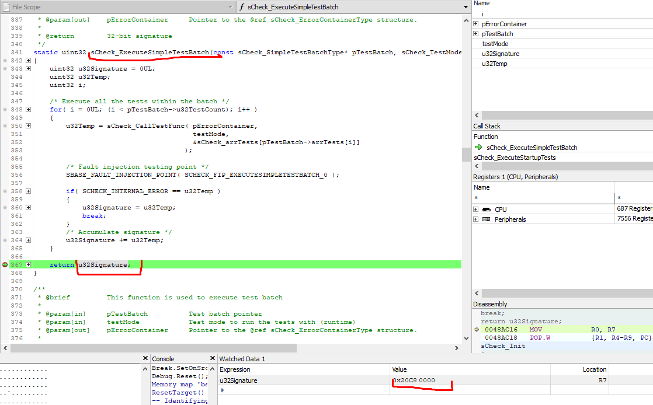Open the sCheck_ExecuteSimpleTestBatch function dropdown arrow
Image resolution: width=653 pixels, height=405 pixels.
click(x=466, y=7)
